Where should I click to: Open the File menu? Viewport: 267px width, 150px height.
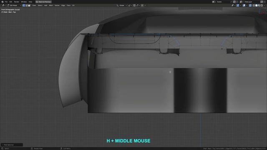[6, 2]
